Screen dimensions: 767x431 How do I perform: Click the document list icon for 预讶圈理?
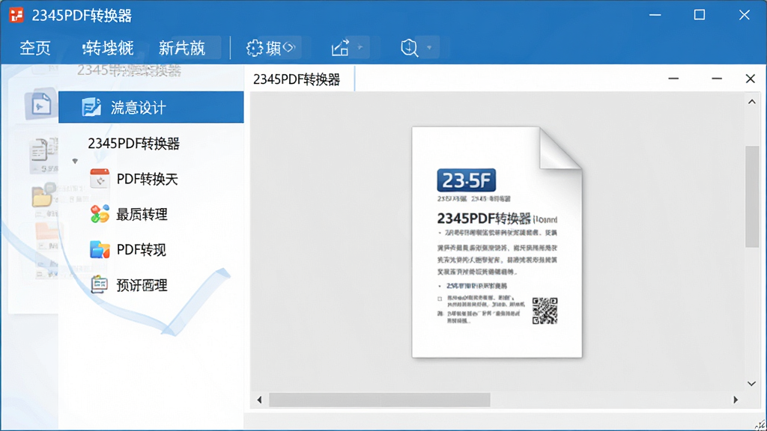[100, 284]
